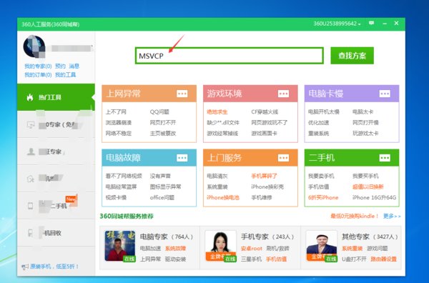
Task: Click the 缺少**.dll文件 link
Action: point(223,123)
